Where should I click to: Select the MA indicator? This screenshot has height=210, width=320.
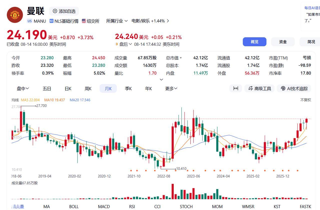pos(46,206)
